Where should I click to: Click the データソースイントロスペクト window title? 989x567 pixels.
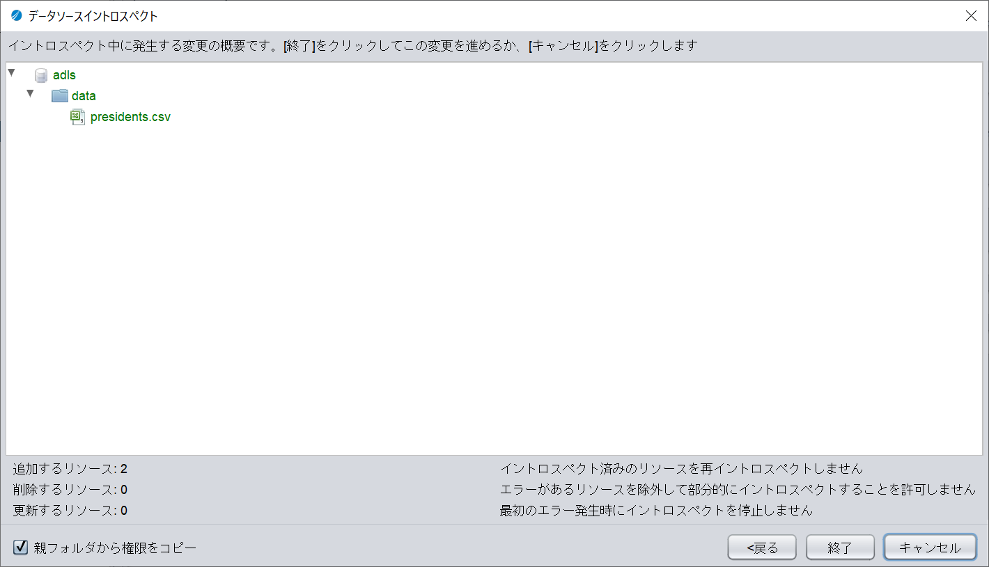coord(93,15)
